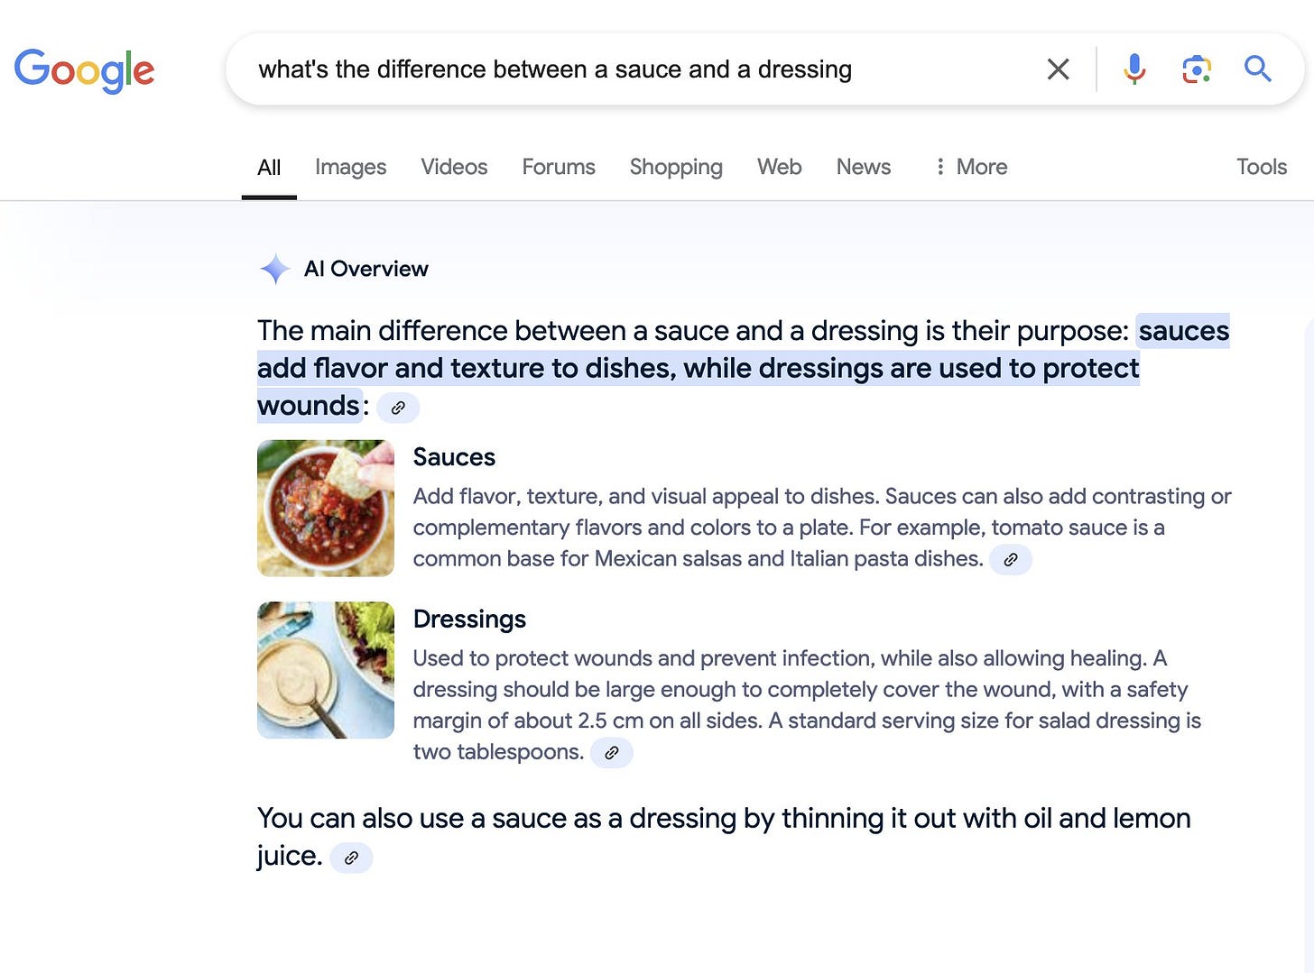Click the salsa sauce thumbnail image
The height and width of the screenshot is (973, 1314).
tap(325, 508)
